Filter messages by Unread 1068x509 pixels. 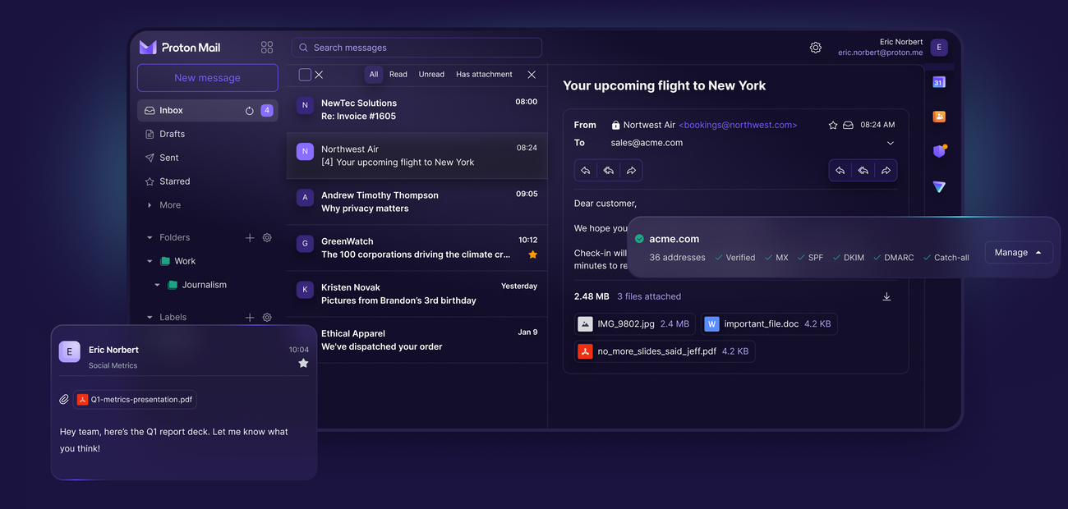(x=431, y=75)
